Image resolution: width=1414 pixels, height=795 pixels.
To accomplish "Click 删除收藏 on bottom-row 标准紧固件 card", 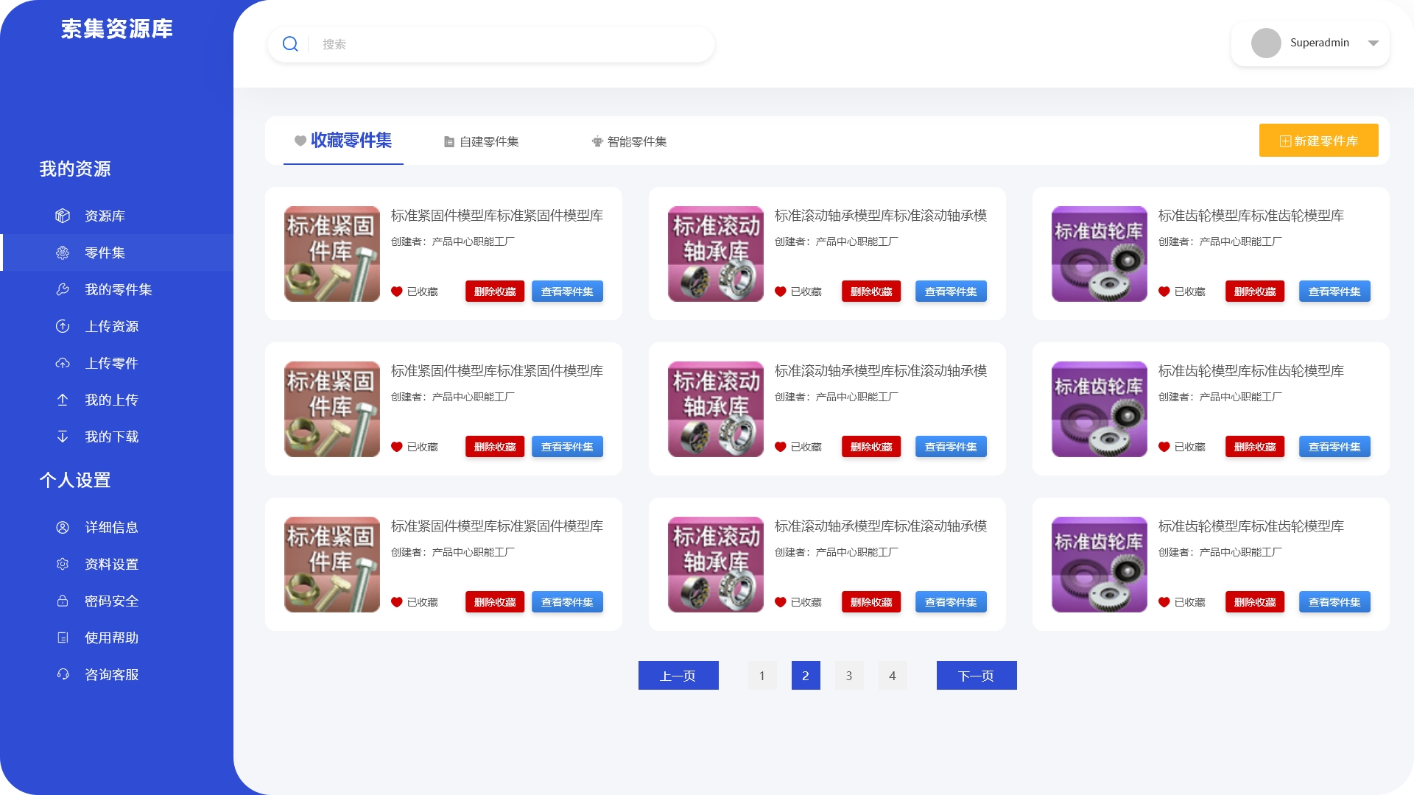I will point(495,602).
